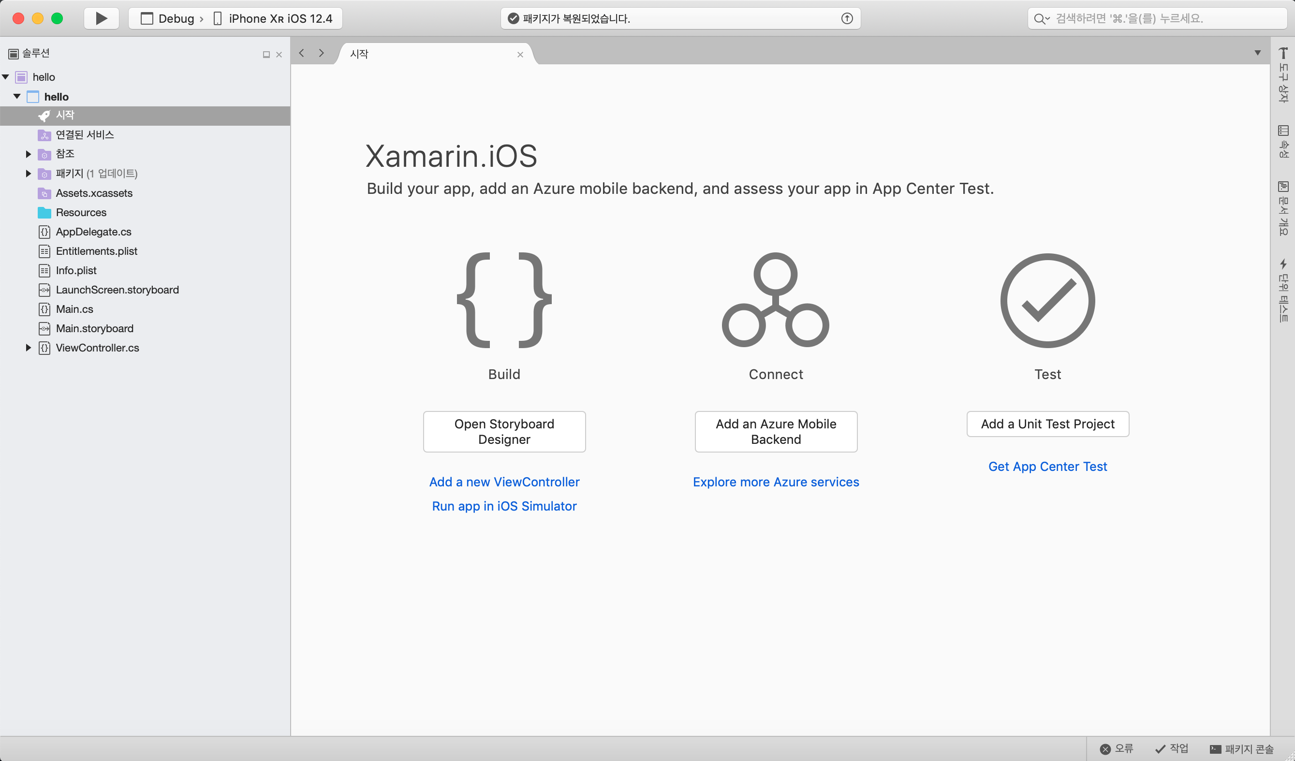Viewport: 1295px width, 761px height.
Task: Expand the 패키지 packages folder
Action: 28,174
